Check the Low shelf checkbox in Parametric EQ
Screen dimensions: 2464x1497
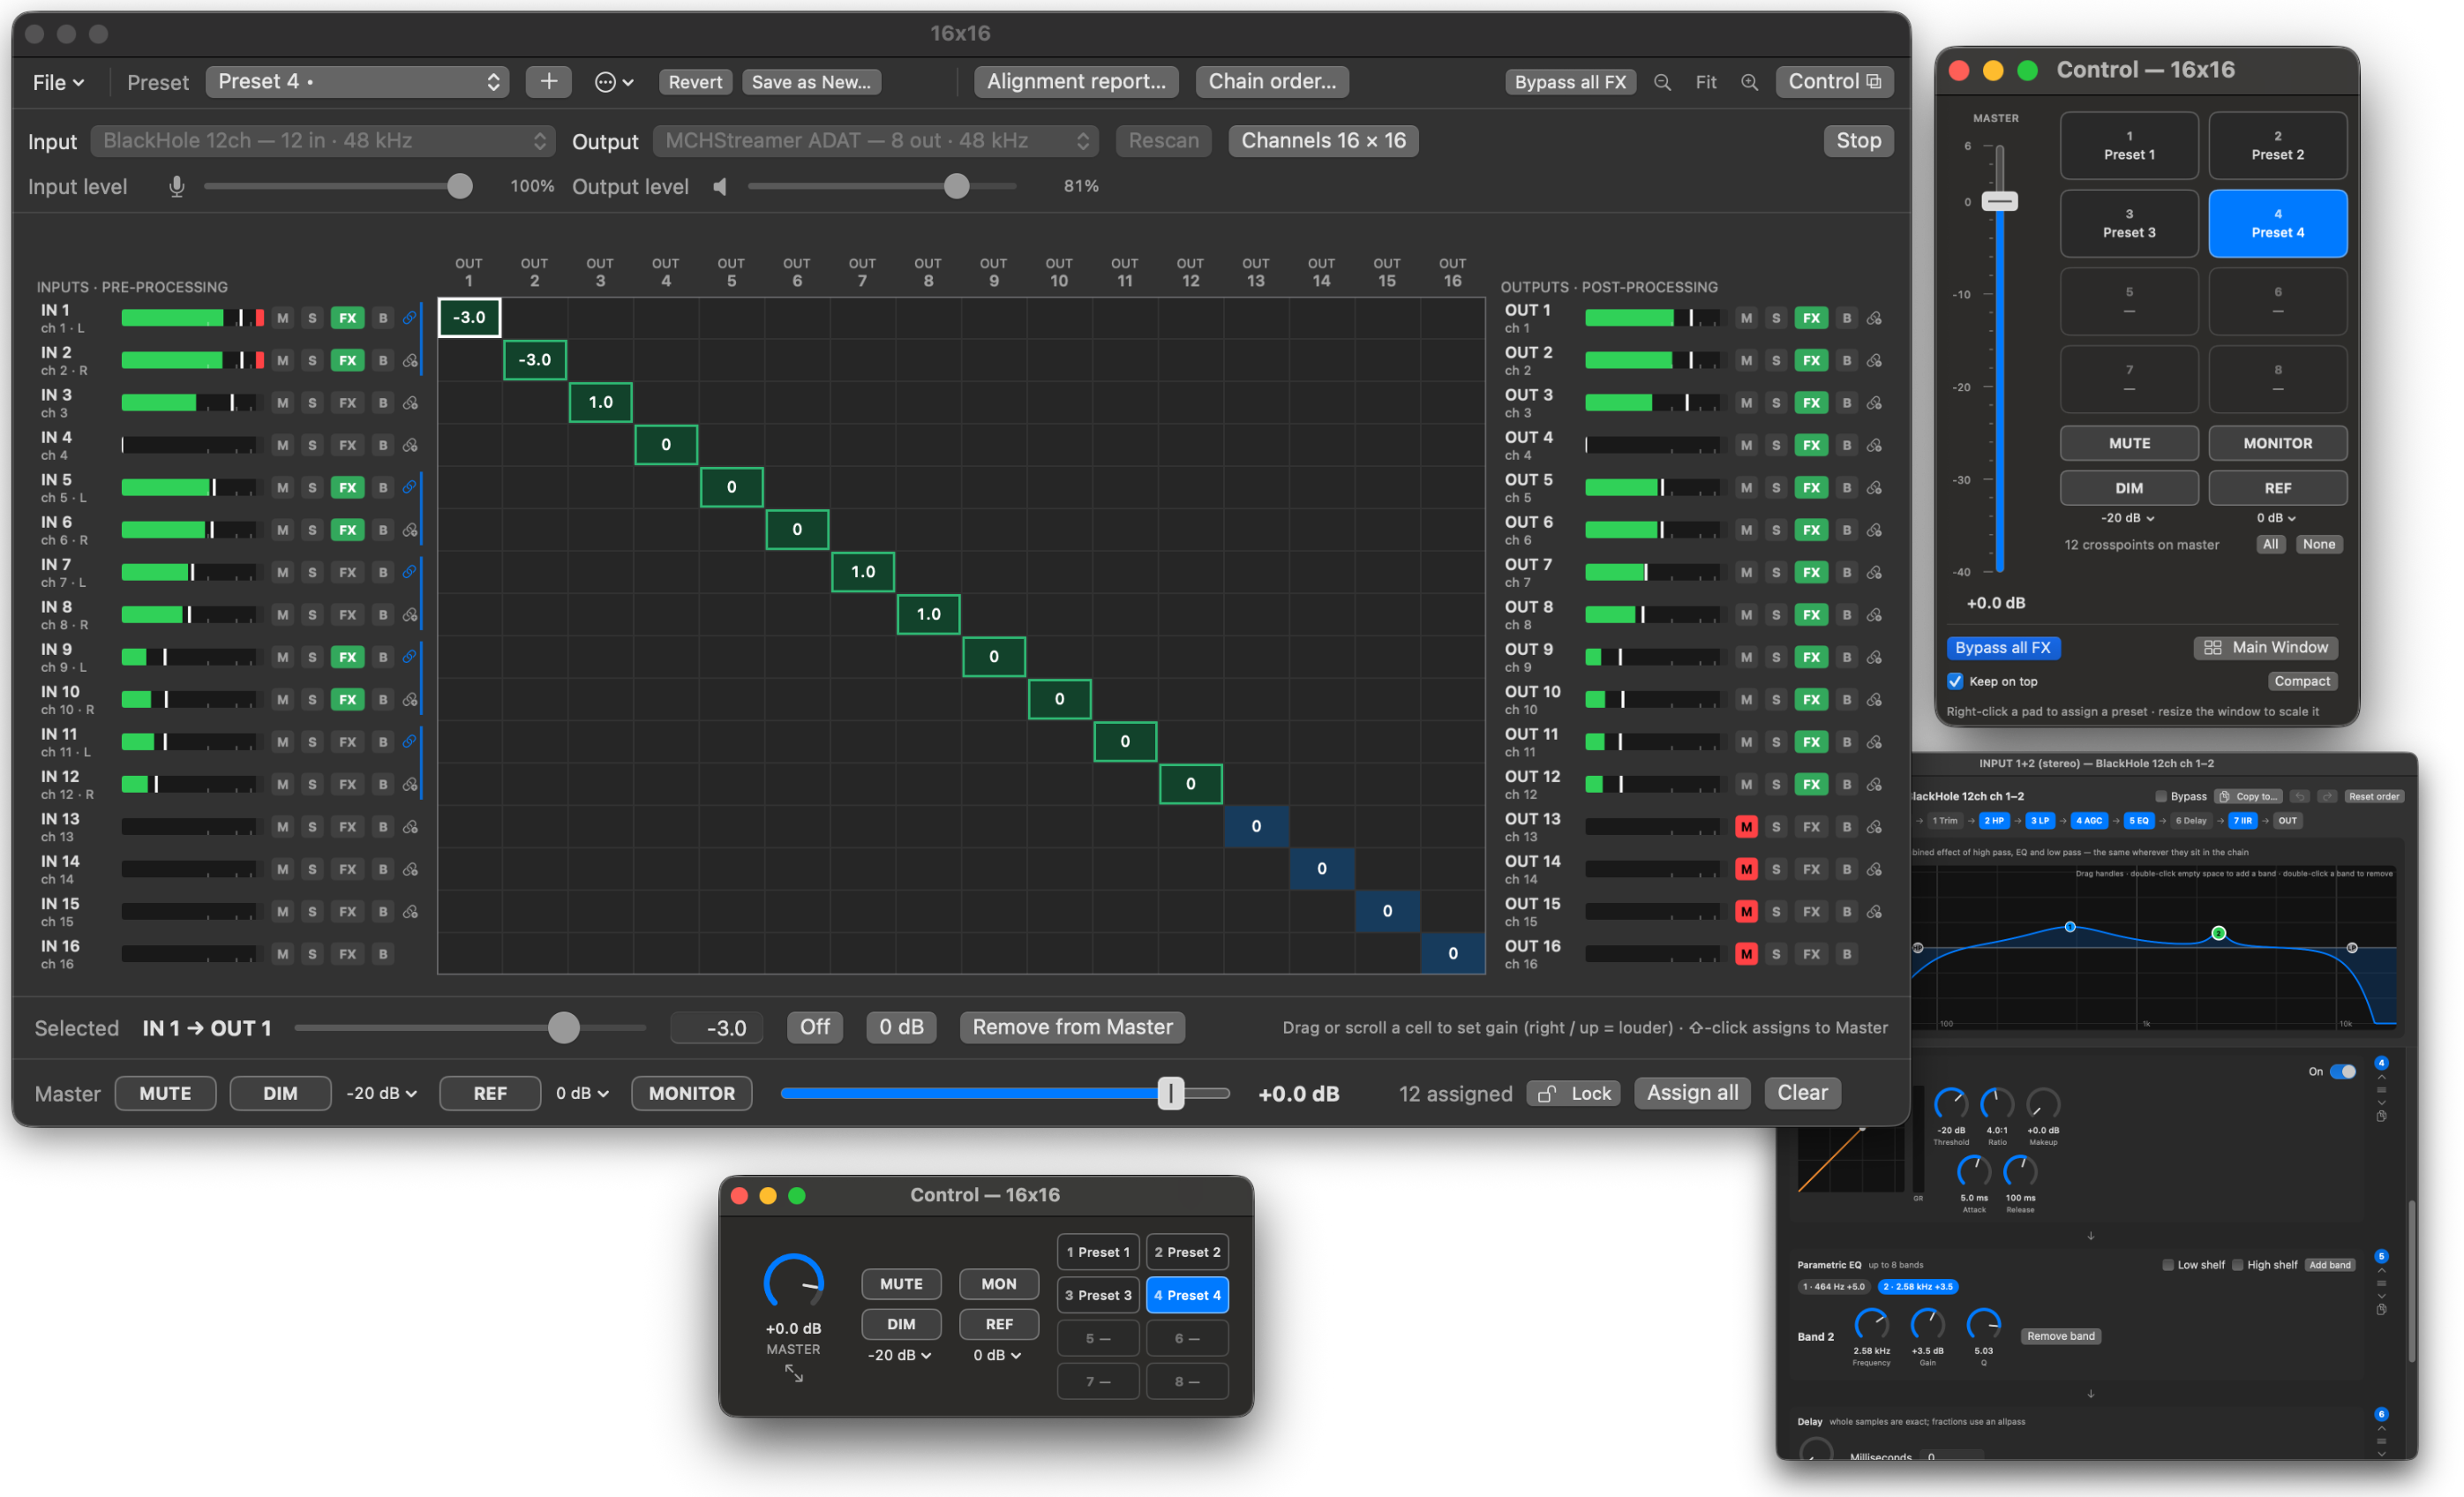[x=2168, y=1265]
